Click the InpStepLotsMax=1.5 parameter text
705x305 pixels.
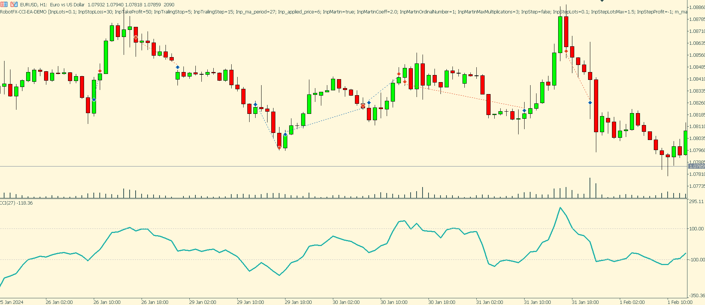coord(612,12)
